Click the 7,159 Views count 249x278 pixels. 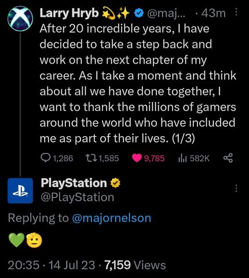(x=135, y=265)
